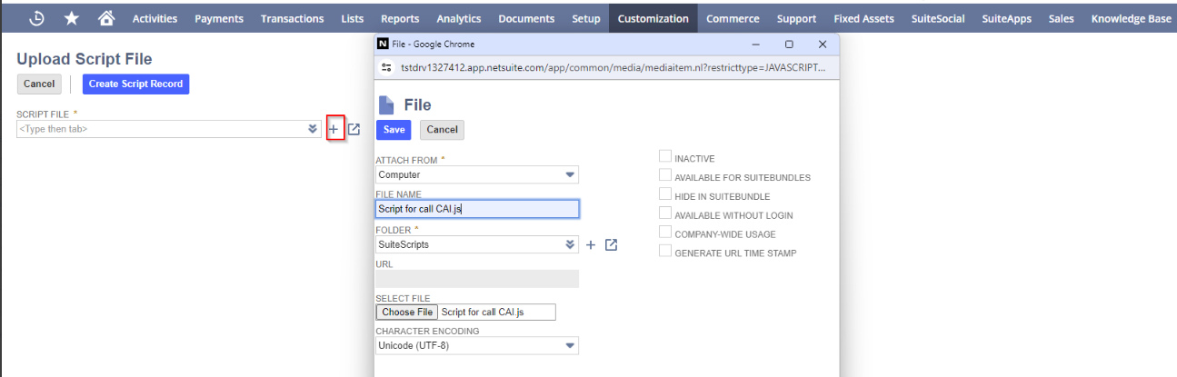Open the Customization menu
Viewport: 1177px width, 377px height.
[653, 18]
